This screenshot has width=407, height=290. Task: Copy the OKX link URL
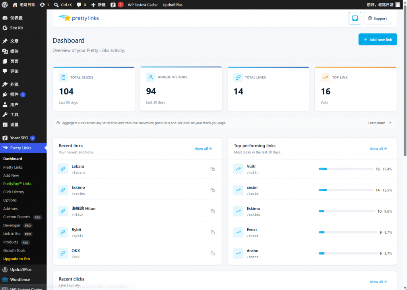213,254
